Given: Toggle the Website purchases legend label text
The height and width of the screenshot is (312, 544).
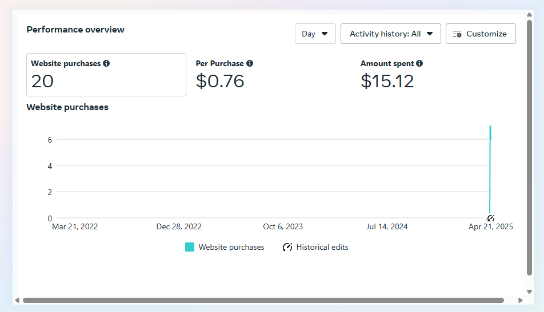Looking at the screenshot, I should click(231, 248).
